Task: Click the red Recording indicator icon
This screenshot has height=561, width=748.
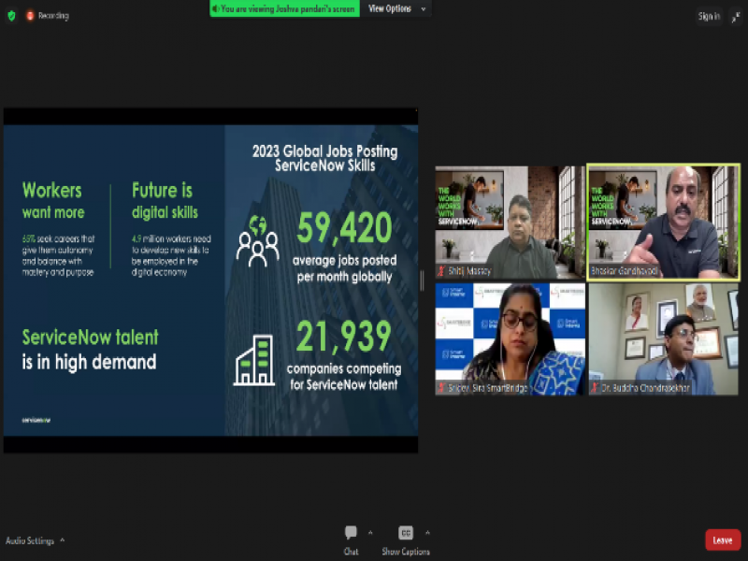Action: point(30,16)
